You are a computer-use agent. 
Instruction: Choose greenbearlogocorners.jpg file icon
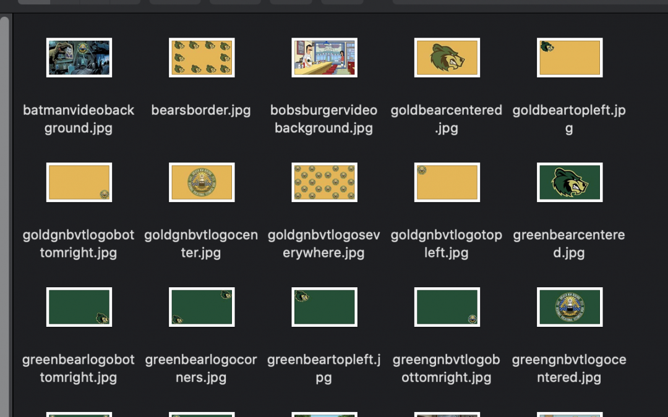[x=202, y=307]
